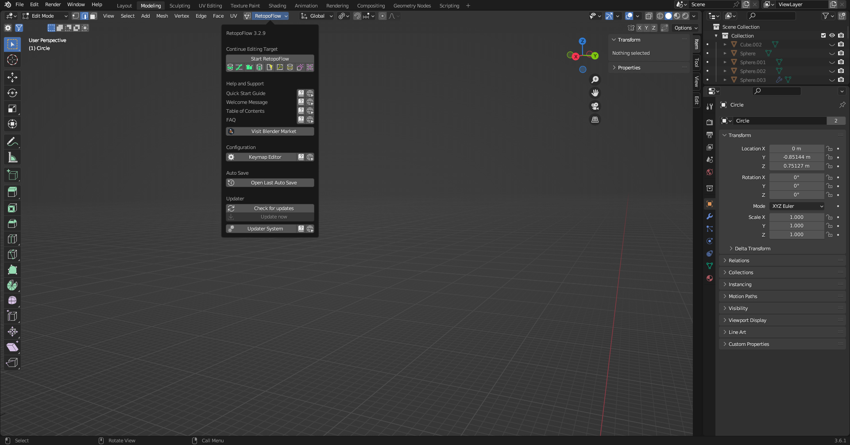The image size is (850, 445).
Task: Select the Bevel tool
Action: [x=12, y=223]
